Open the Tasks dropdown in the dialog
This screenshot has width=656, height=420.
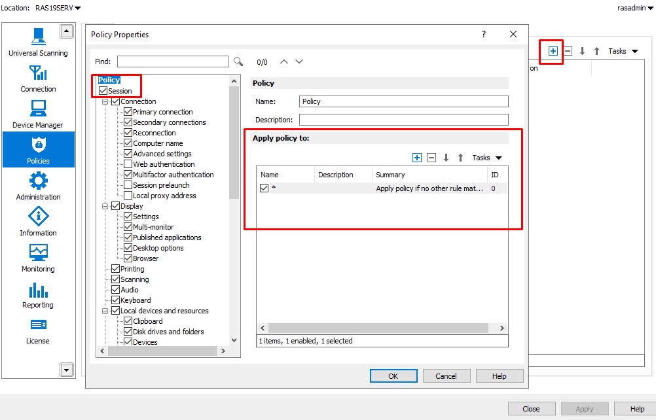(x=486, y=158)
